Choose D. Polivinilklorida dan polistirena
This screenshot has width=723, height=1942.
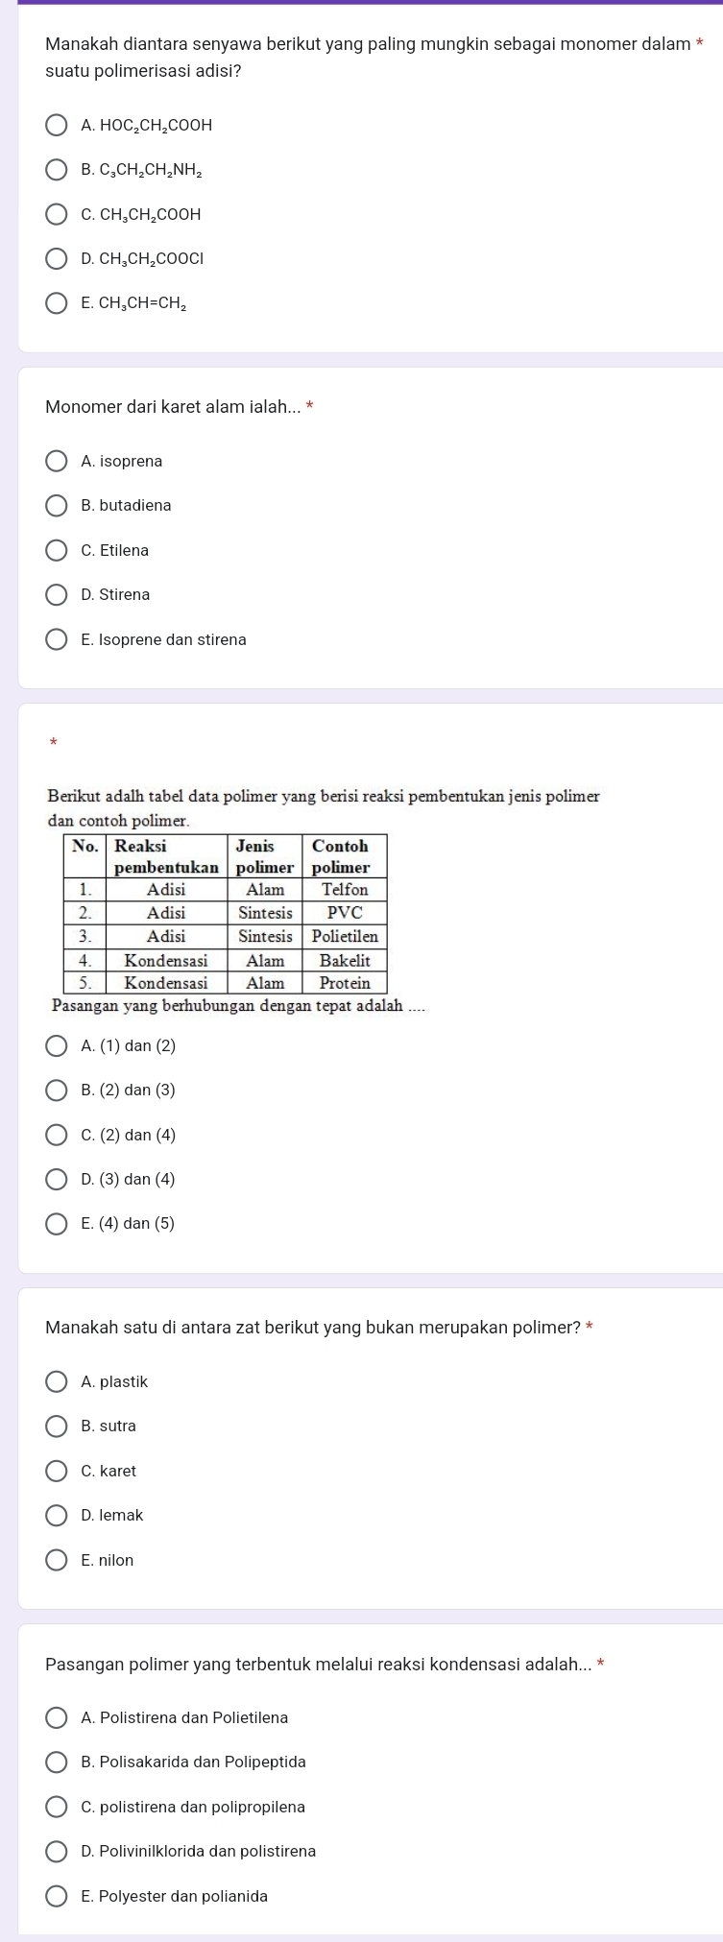click(x=58, y=1852)
